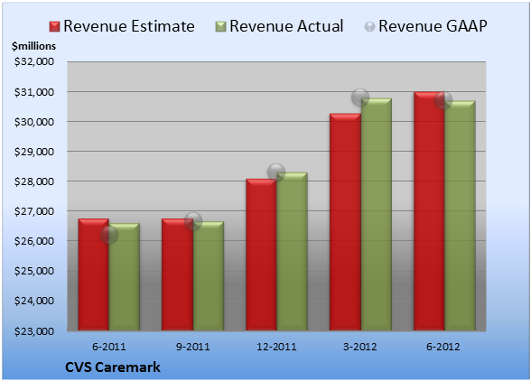
Task: Click the $28,000 axis label
Action: (34, 181)
